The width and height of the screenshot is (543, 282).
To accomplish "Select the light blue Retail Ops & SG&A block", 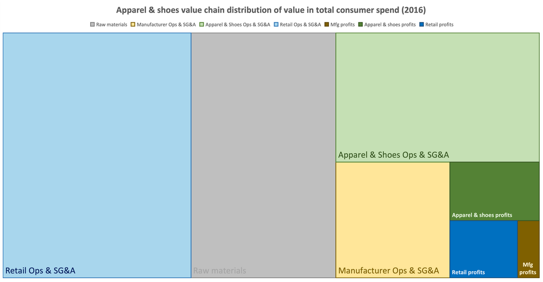I will [97, 155].
